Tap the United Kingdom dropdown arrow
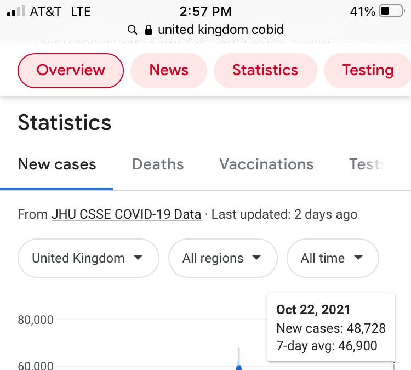Image resolution: width=411 pixels, height=370 pixels. 138,258
